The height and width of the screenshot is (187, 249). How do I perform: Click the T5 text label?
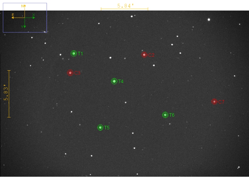(x=107, y=128)
